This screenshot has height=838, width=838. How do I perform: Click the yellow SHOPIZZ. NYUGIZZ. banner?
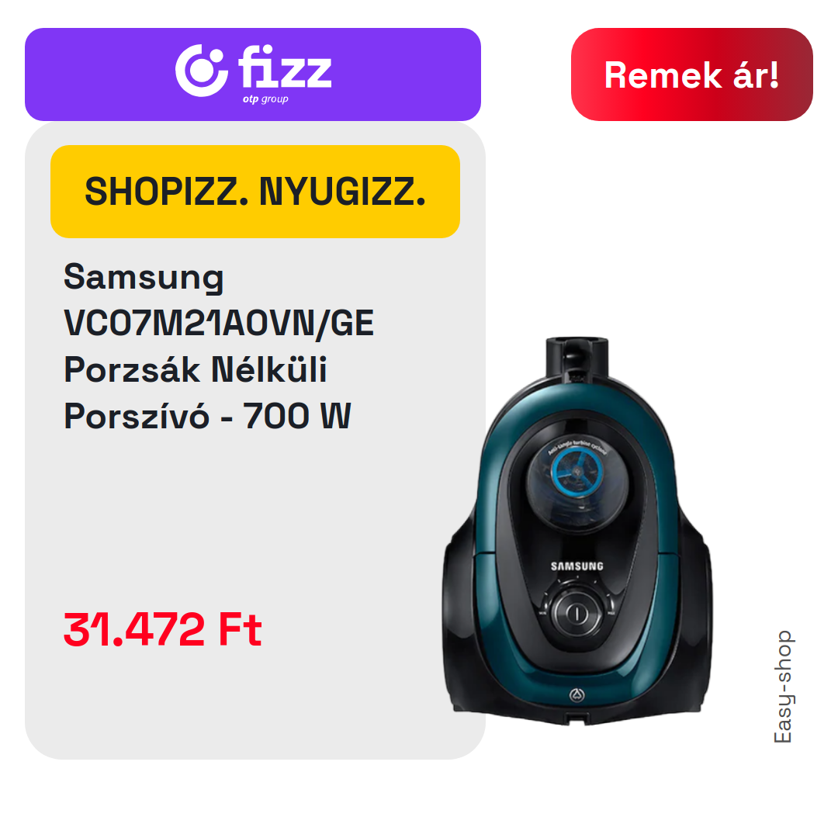tap(255, 192)
